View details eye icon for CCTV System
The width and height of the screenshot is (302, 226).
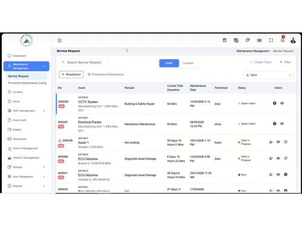(282, 103)
